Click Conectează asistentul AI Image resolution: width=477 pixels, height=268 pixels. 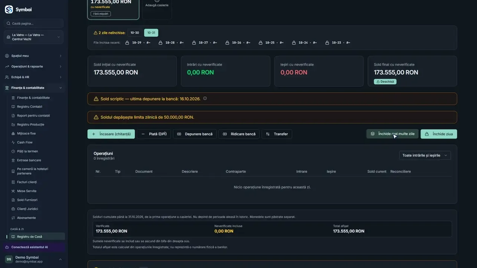tap(34, 247)
